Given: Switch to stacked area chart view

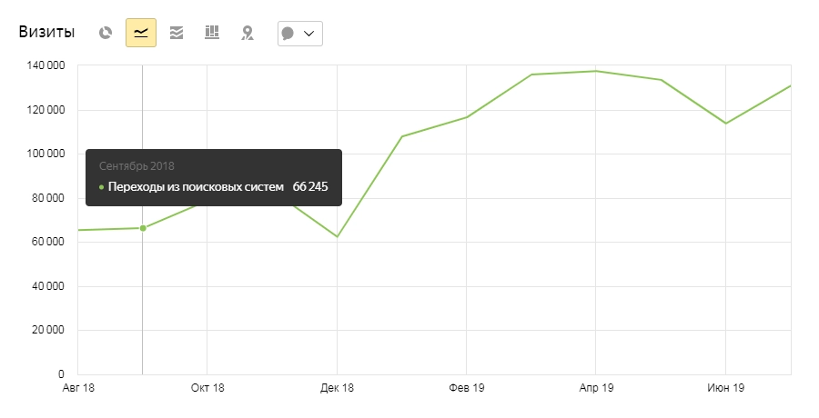Looking at the screenshot, I should coord(177,34).
